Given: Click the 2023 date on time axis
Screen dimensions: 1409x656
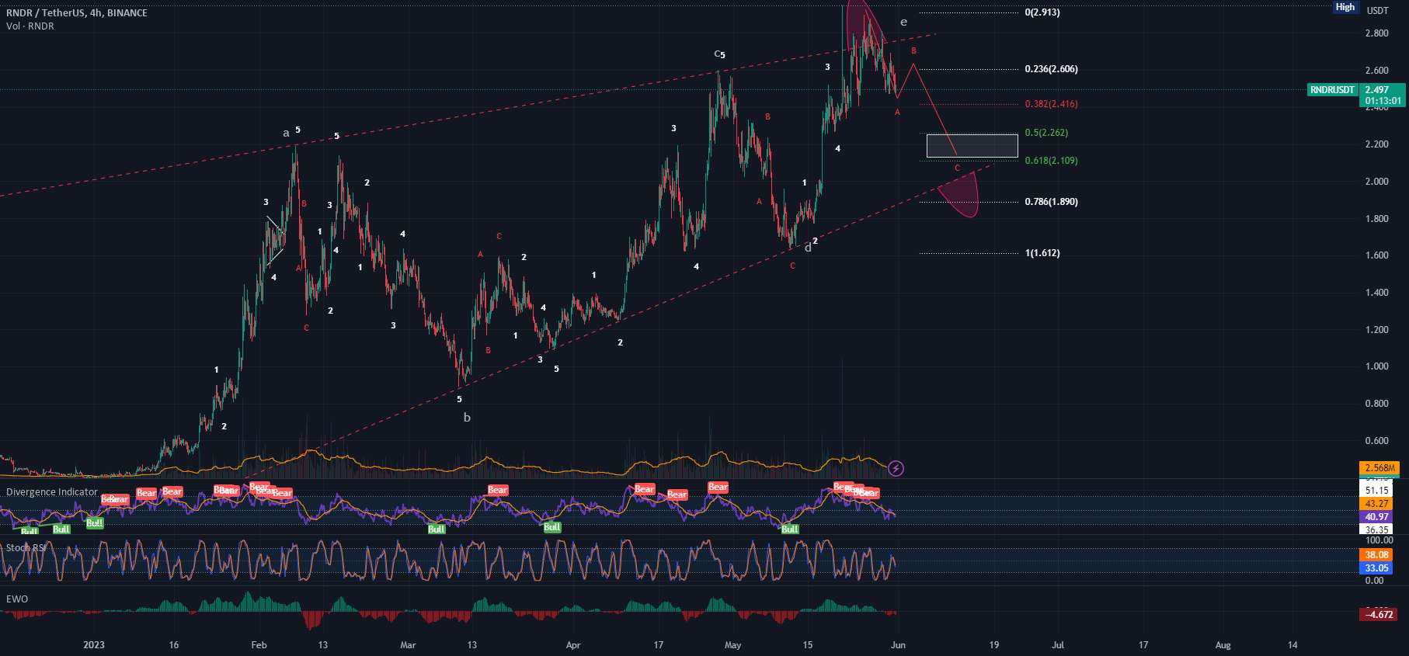Looking at the screenshot, I should tap(93, 645).
